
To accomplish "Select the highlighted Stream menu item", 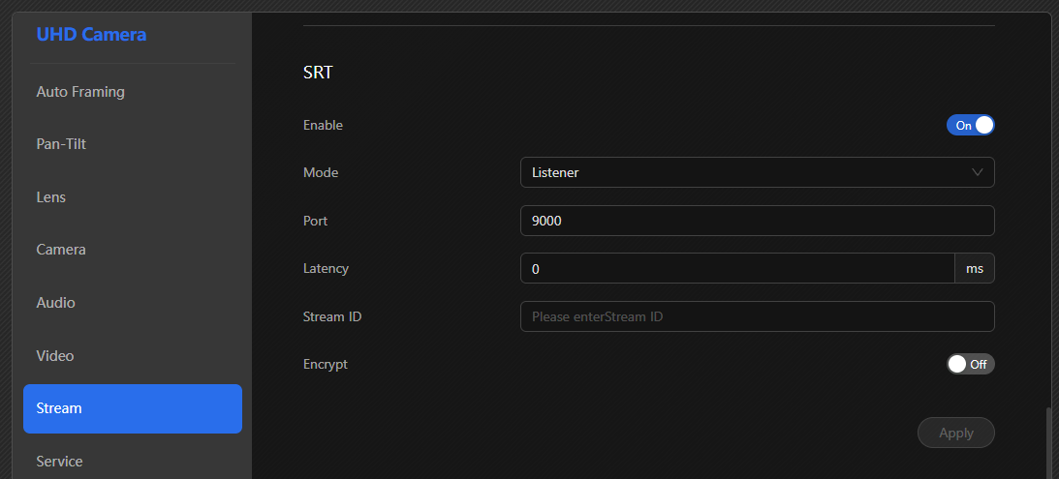I will point(133,408).
